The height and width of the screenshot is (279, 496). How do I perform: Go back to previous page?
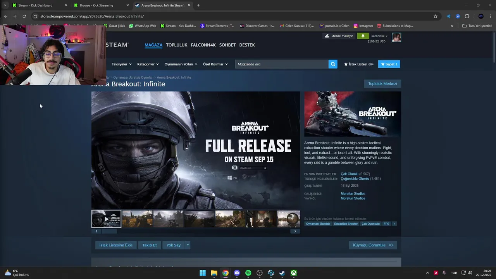click(x=5, y=16)
